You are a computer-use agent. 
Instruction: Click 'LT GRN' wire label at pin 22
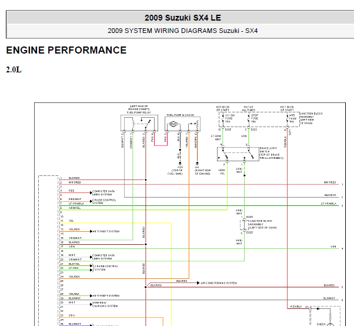pyautogui.click(x=74, y=268)
